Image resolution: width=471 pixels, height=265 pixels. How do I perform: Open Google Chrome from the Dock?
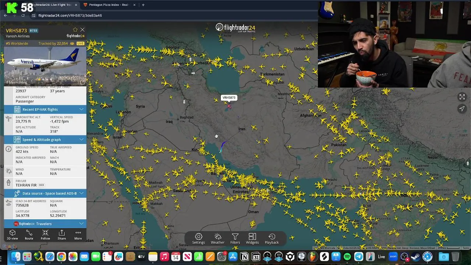[x=61, y=257]
